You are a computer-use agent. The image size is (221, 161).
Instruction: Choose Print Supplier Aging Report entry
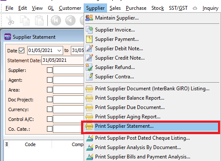coord(152,117)
